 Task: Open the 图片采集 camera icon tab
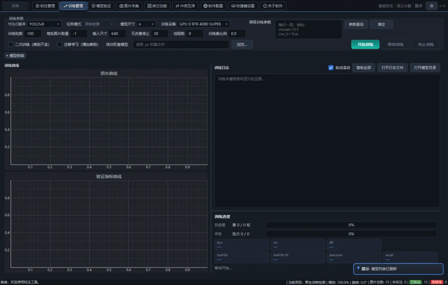tap(129, 6)
